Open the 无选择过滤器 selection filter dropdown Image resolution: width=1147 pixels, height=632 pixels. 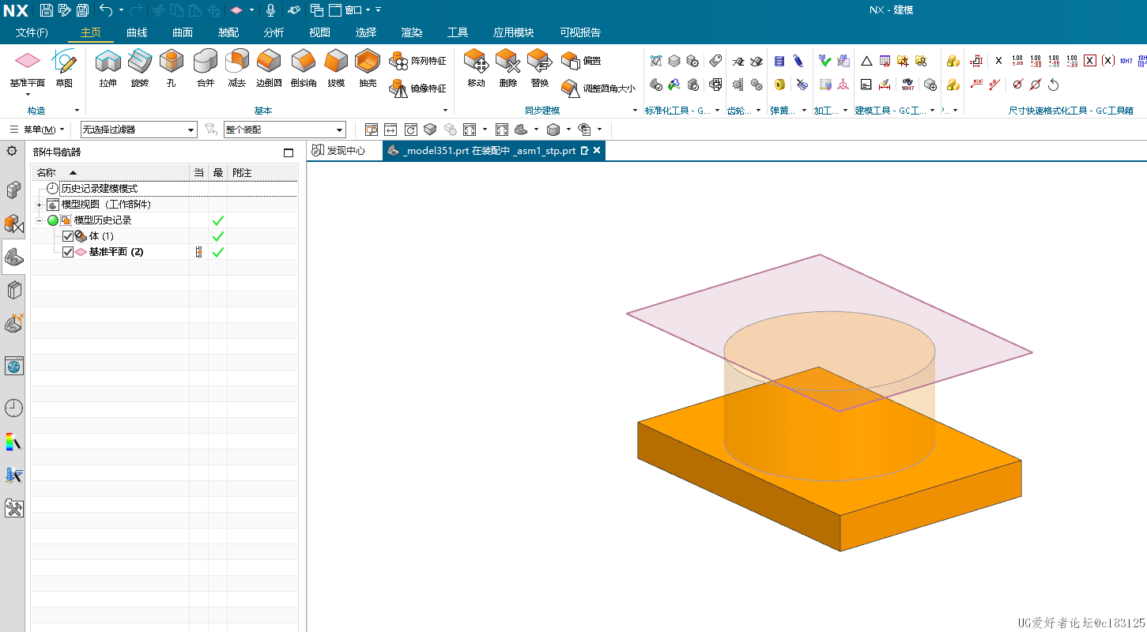[139, 130]
